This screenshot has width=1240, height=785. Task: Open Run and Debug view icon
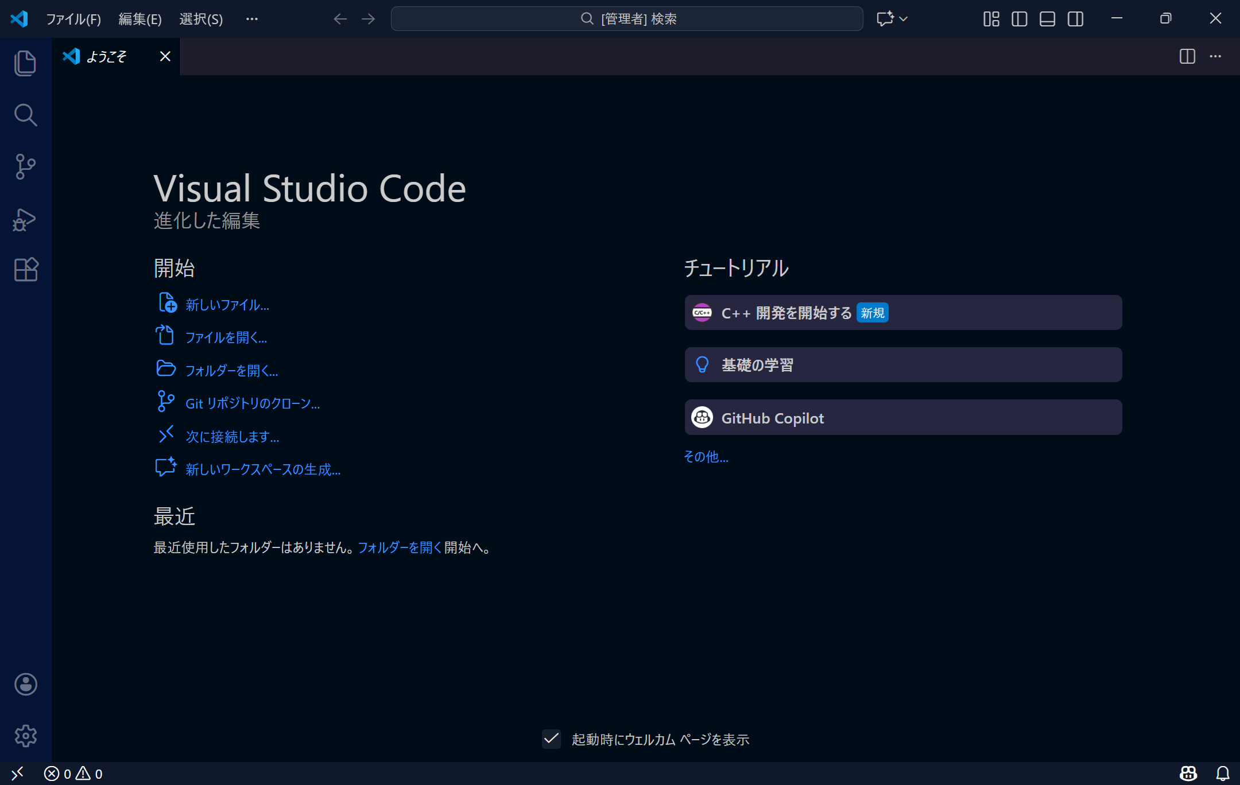point(25,219)
